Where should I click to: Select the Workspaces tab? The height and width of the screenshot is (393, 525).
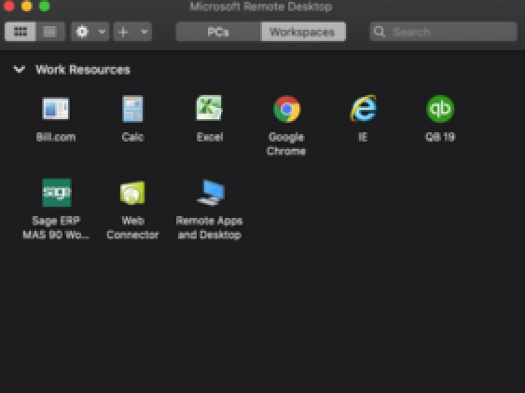[303, 32]
